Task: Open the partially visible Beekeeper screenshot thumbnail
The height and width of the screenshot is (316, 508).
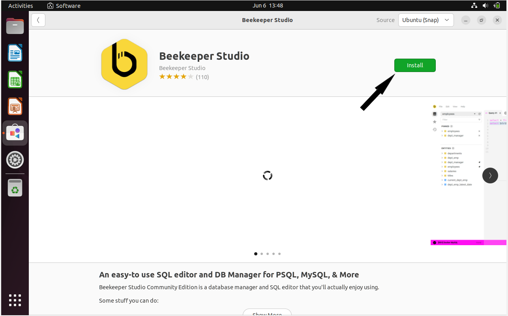Action: (x=469, y=175)
